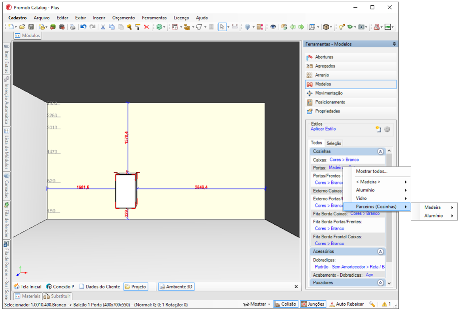The width and height of the screenshot is (458, 311).
Task: Redo the undone action
Action: tap(92, 27)
